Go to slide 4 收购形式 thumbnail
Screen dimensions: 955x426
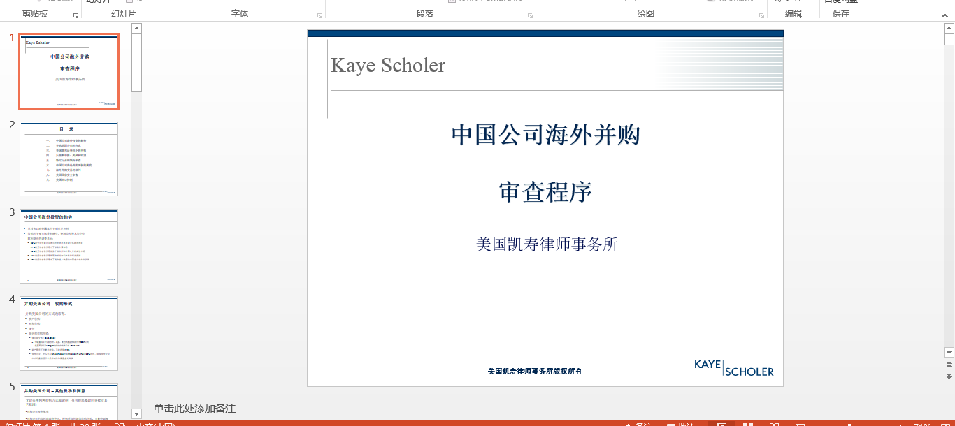coord(69,333)
